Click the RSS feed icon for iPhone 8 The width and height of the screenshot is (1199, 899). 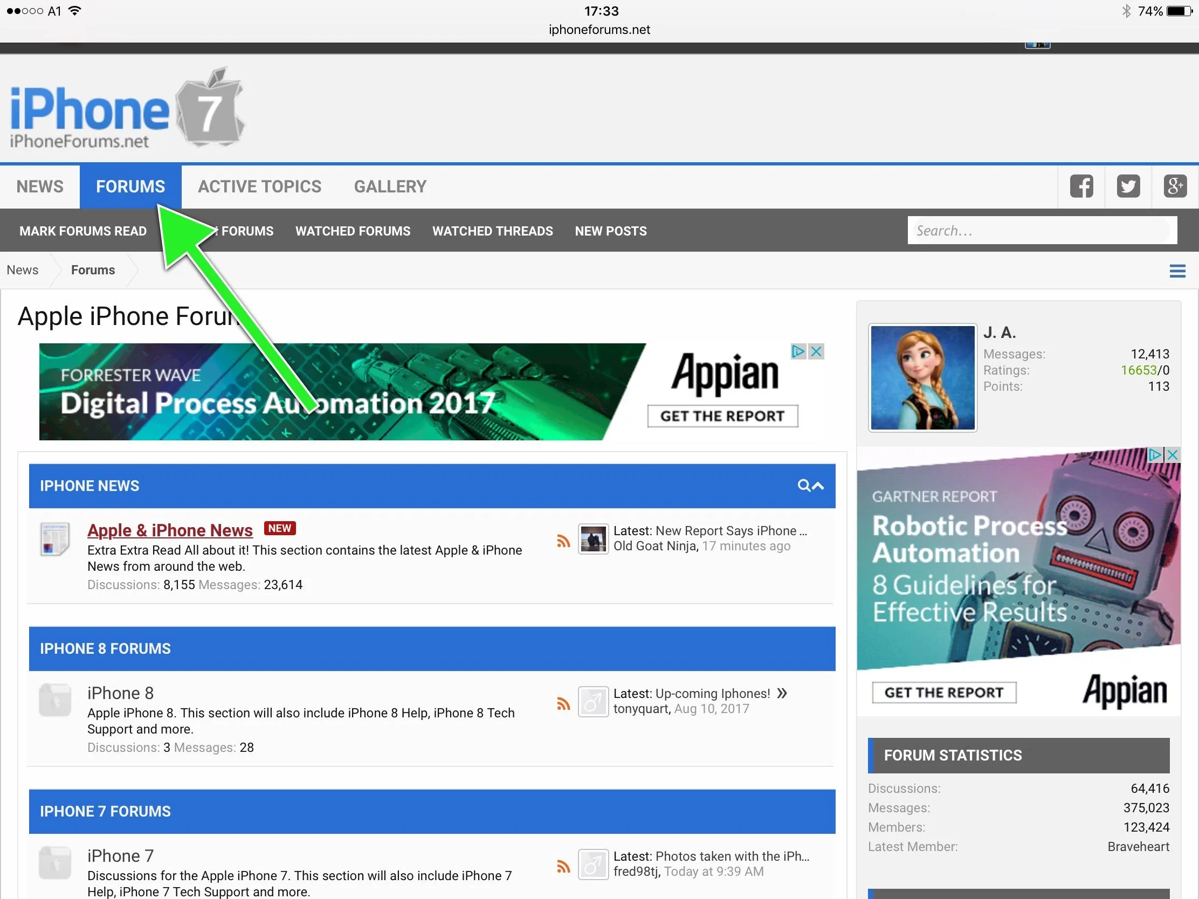point(563,703)
